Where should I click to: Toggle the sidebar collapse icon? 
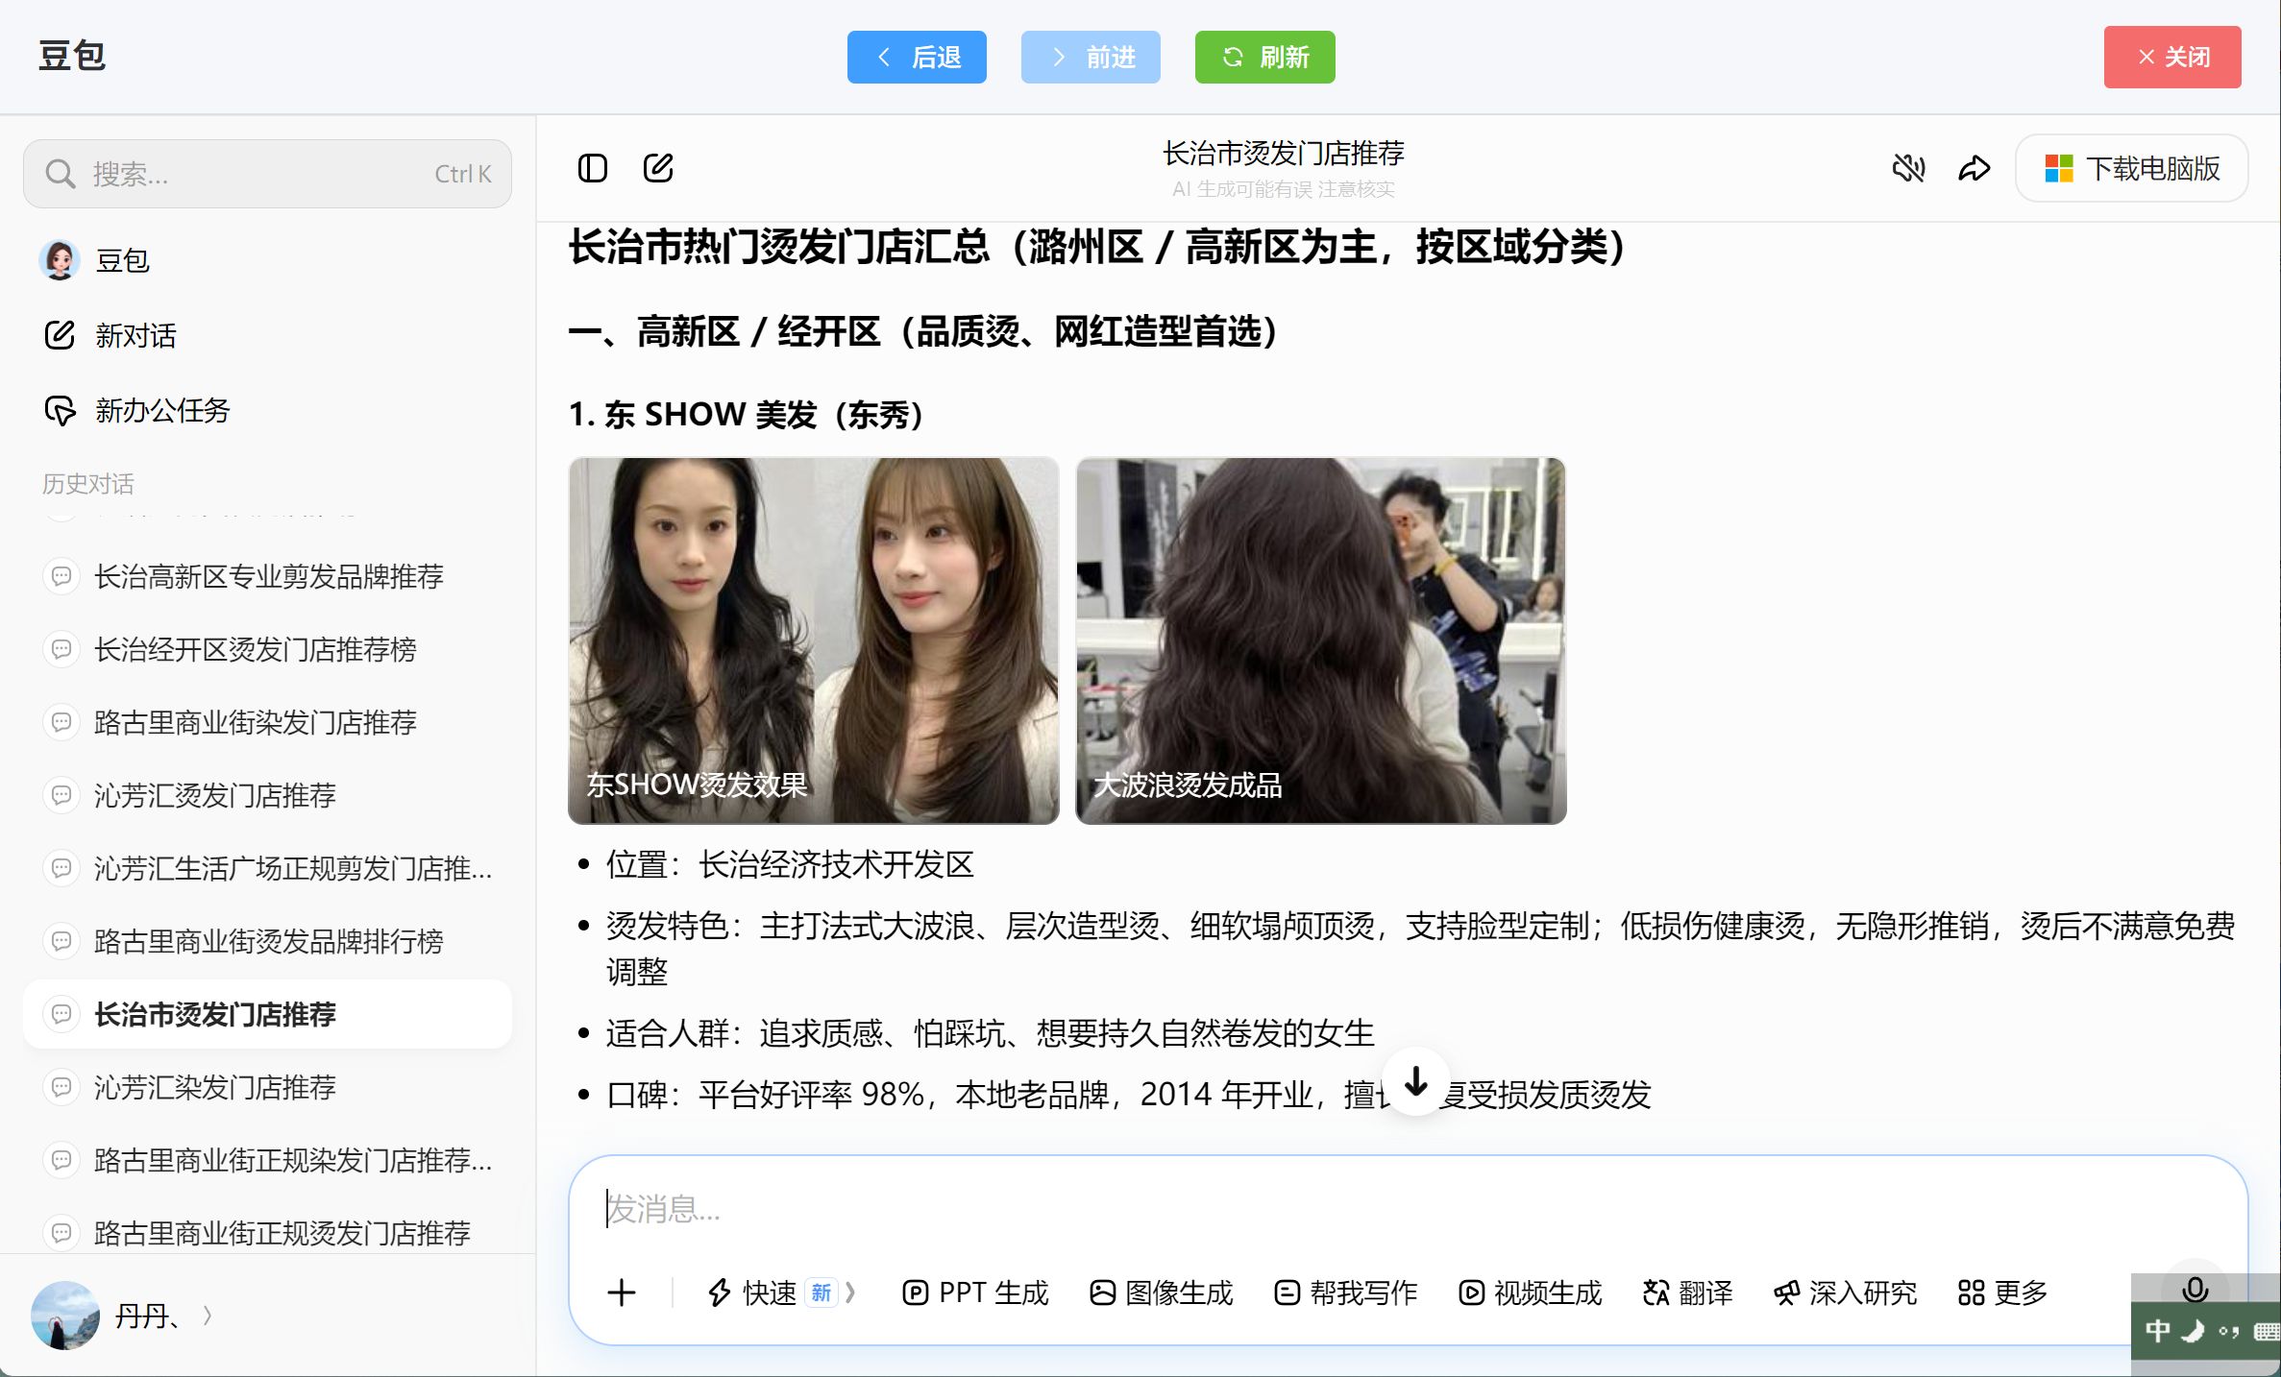click(593, 168)
